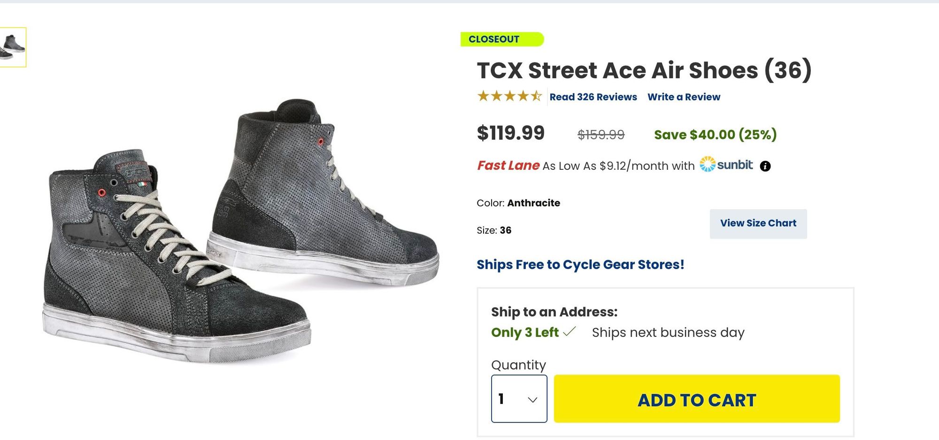
Task: Click the Write a Review link
Action: click(684, 97)
